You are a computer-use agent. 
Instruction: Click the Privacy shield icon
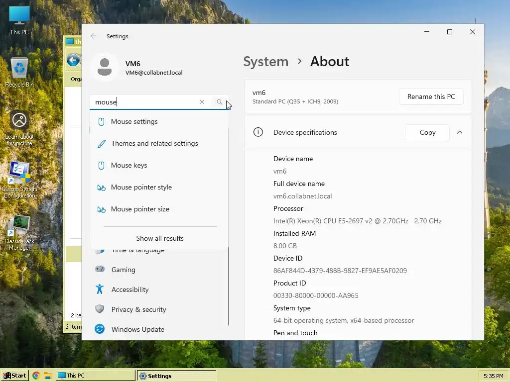pyautogui.click(x=100, y=309)
